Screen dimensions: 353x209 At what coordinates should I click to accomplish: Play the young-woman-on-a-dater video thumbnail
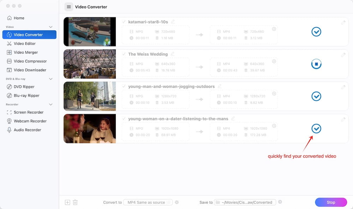point(90,129)
